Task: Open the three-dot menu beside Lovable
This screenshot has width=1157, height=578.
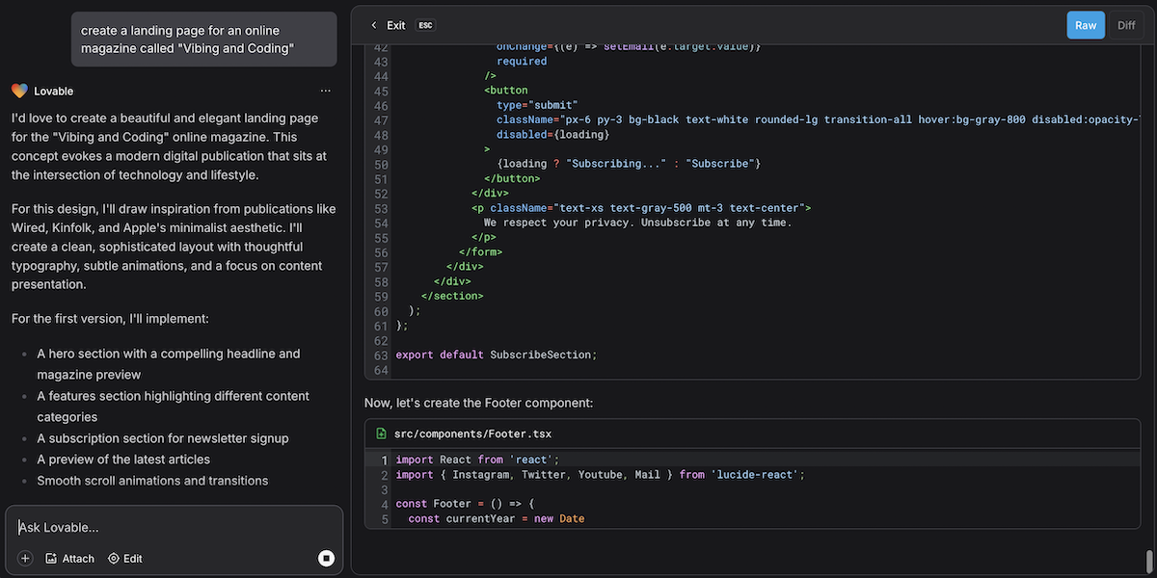Action: point(326,91)
